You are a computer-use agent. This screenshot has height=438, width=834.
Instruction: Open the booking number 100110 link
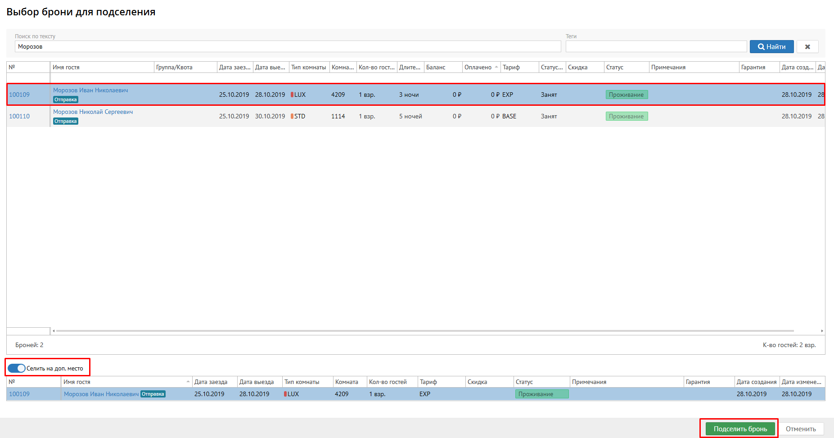(x=19, y=116)
